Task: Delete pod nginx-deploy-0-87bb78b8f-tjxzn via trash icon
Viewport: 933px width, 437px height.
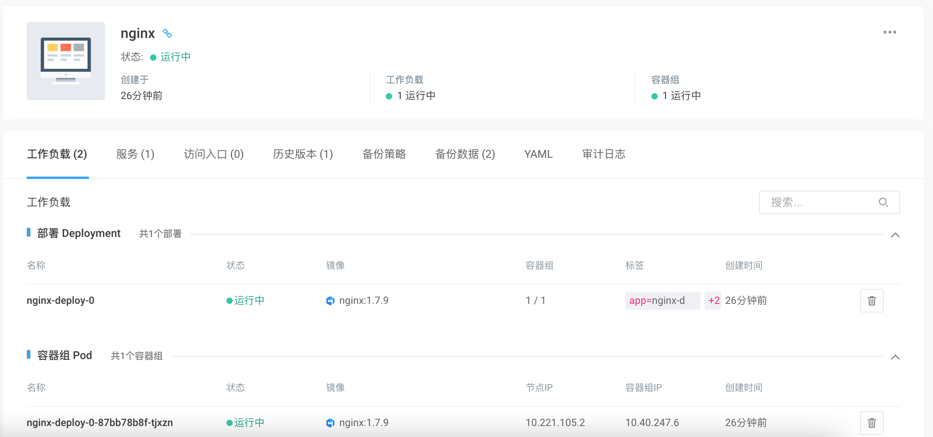Action: [872, 423]
